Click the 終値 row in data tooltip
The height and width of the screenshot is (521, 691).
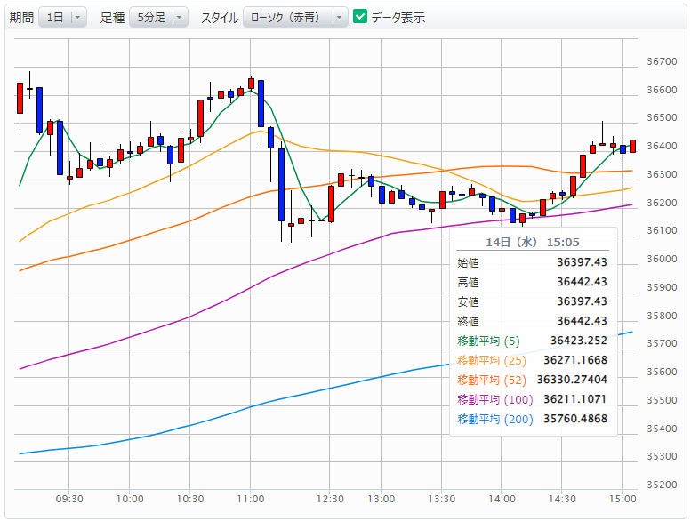532,321
